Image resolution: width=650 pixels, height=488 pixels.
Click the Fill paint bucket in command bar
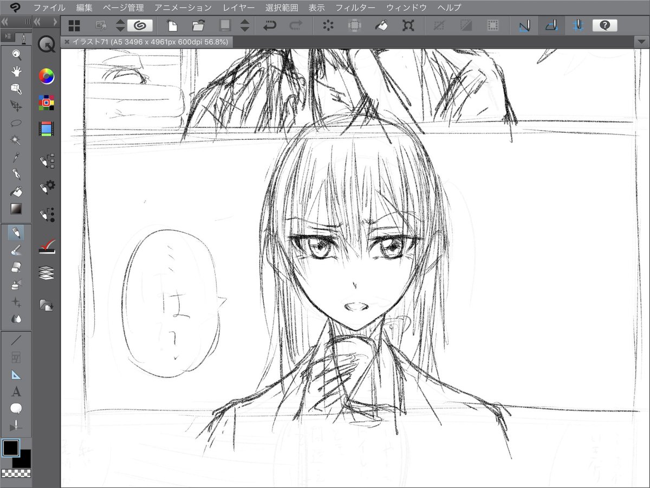382,25
